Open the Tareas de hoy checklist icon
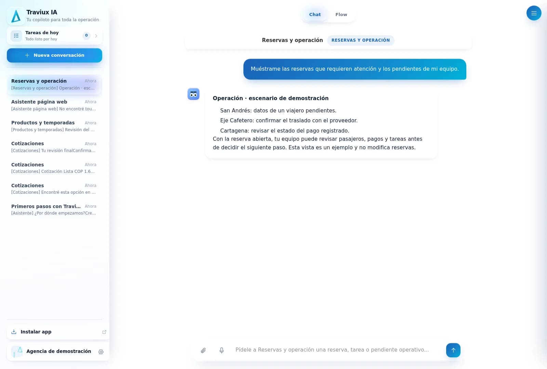The height and width of the screenshot is (369, 547). tap(16, 36)
